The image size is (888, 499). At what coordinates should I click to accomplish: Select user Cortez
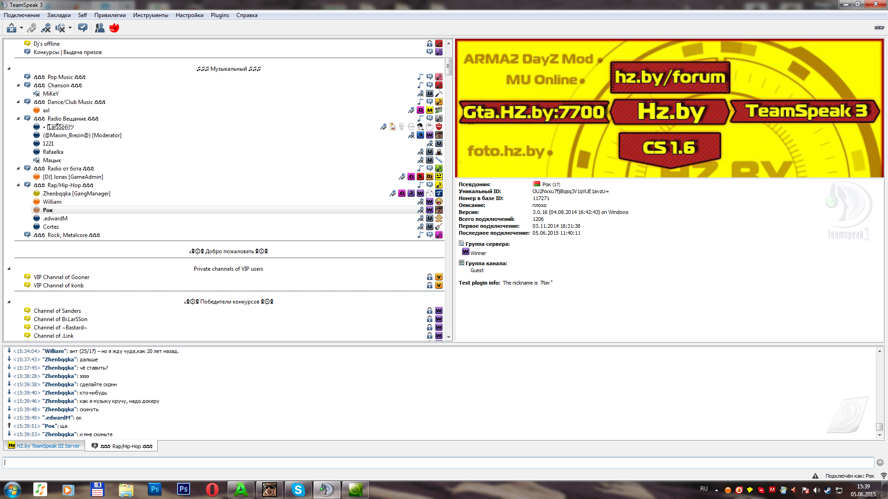point(51,227)
